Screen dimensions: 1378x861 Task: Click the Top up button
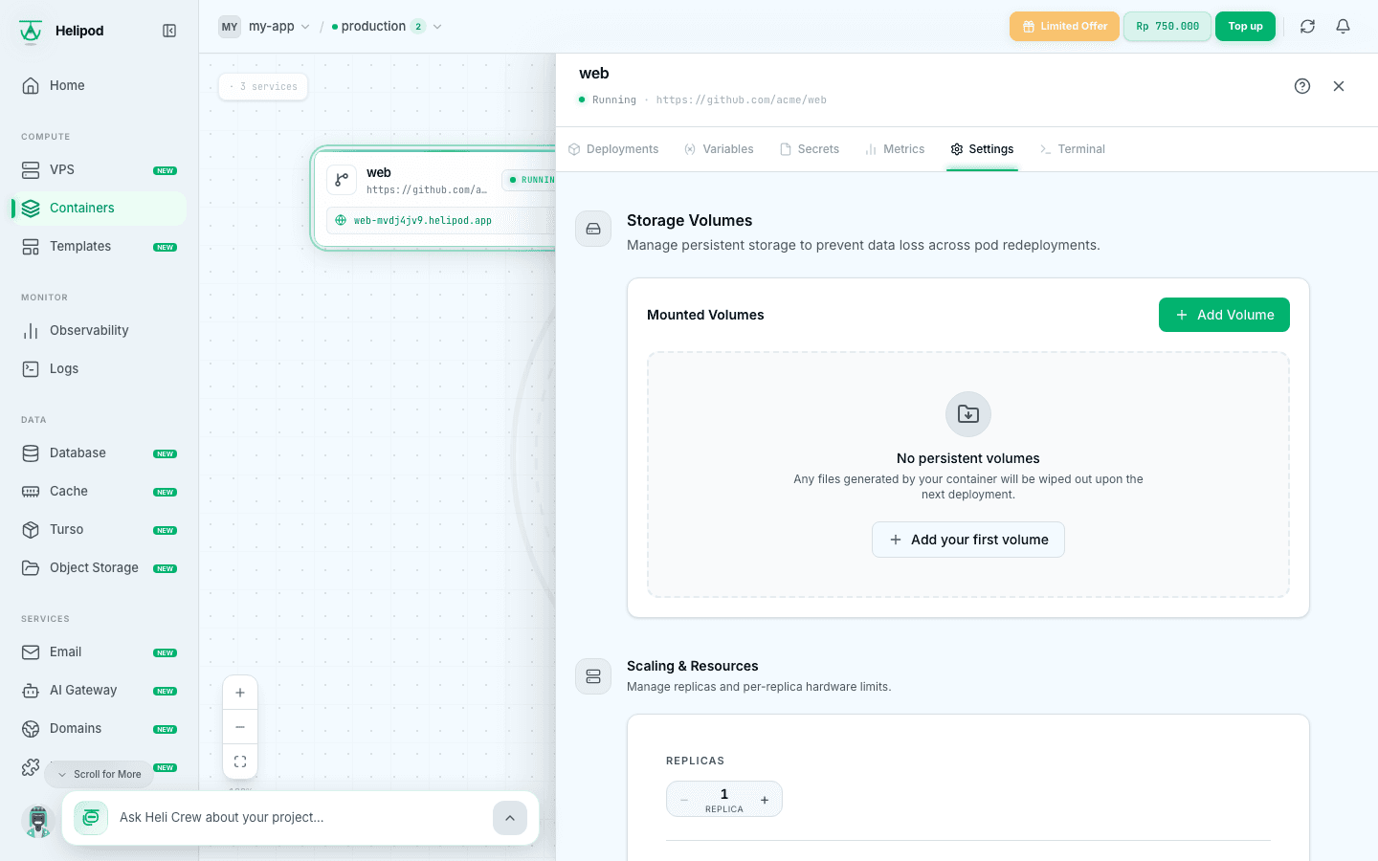[x=1245, y=27]
